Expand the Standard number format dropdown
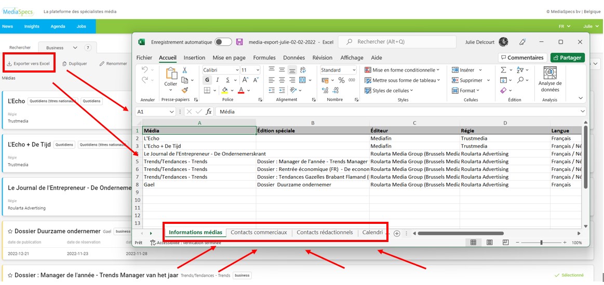Screen dimensions: 604x285 tap(354, 70)
